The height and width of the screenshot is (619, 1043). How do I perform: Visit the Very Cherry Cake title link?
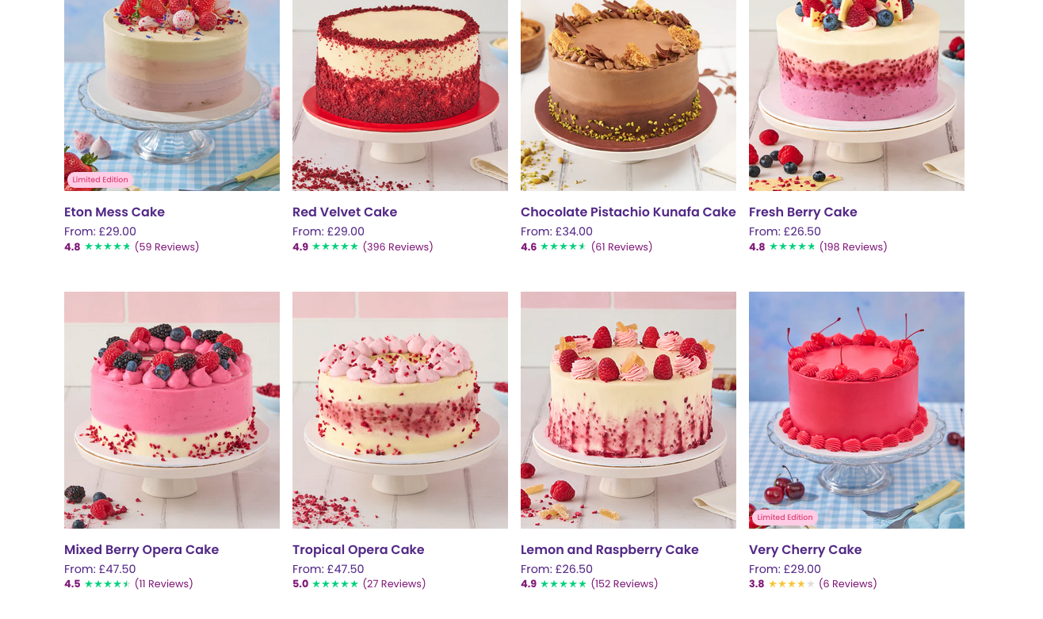[x=805, y=550]
